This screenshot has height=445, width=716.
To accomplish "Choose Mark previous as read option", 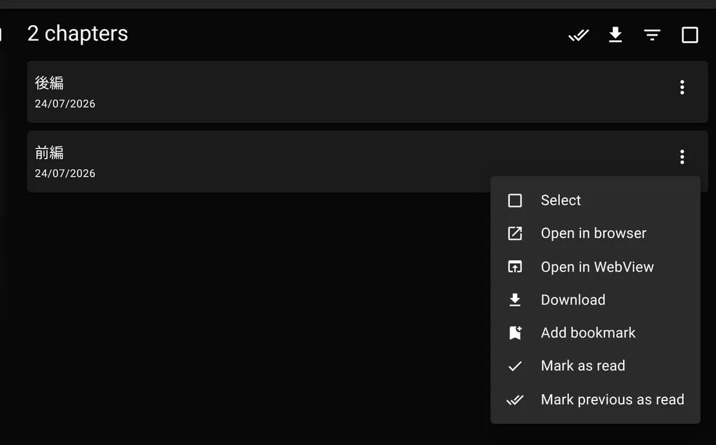I will 595,399.
